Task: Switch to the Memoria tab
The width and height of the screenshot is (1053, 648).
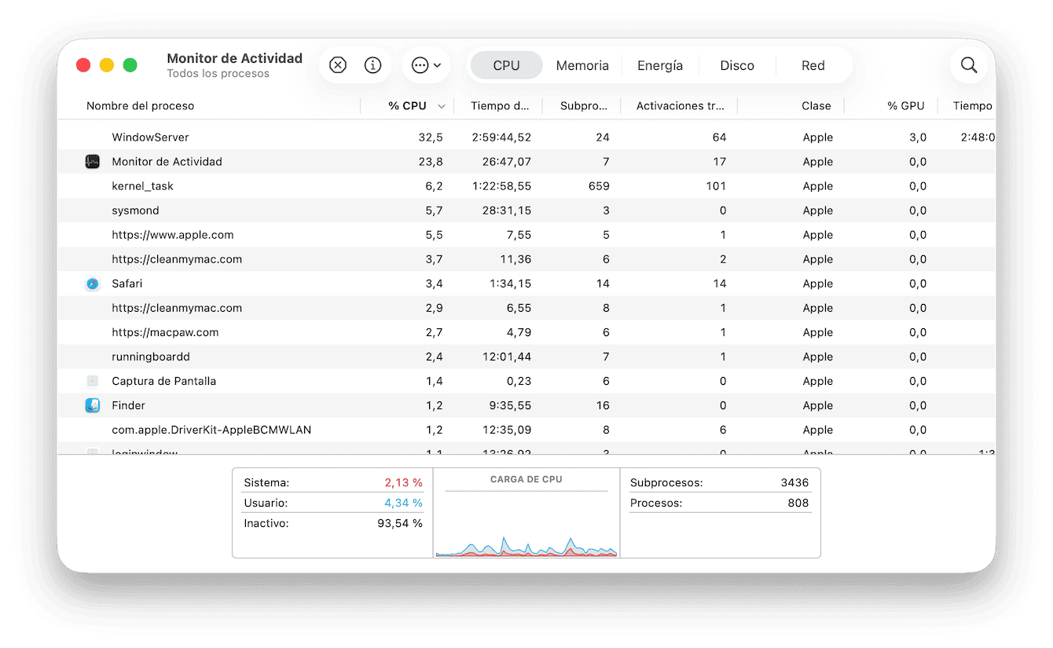Action: 582,66
